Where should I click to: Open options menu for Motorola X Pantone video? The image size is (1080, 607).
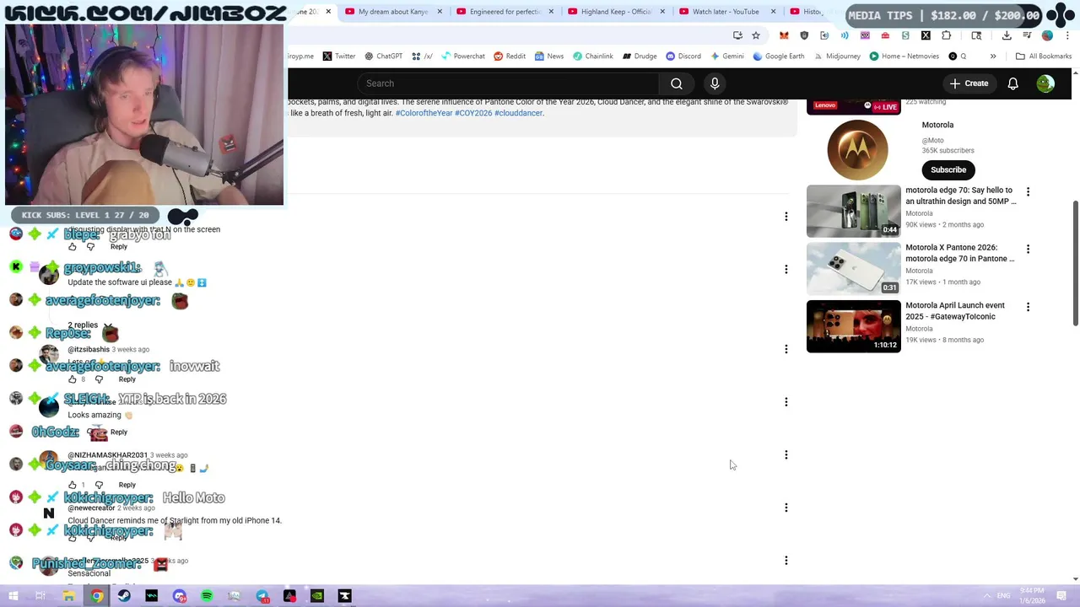point(1028,249)
